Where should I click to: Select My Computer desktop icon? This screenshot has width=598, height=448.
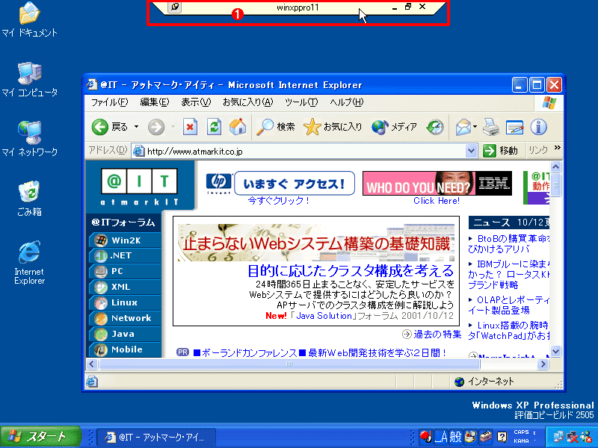29,79
